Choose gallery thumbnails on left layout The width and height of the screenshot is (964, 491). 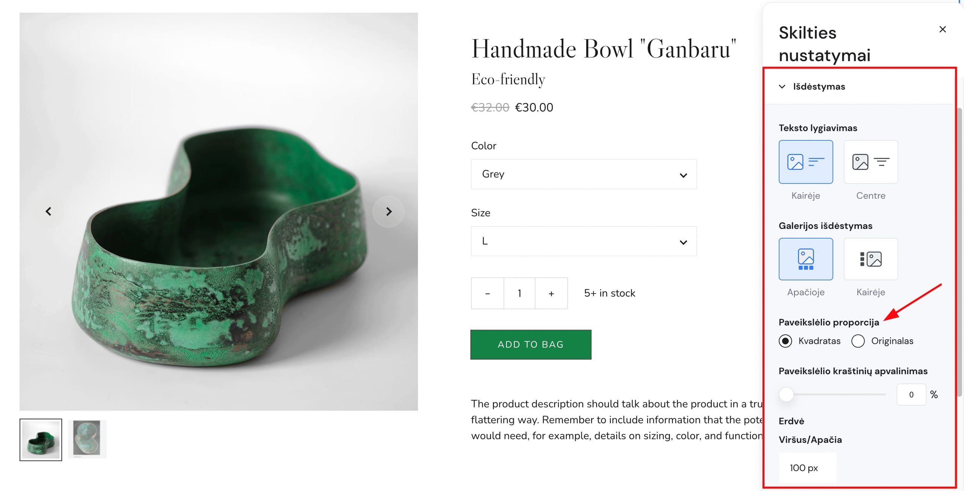870,259
